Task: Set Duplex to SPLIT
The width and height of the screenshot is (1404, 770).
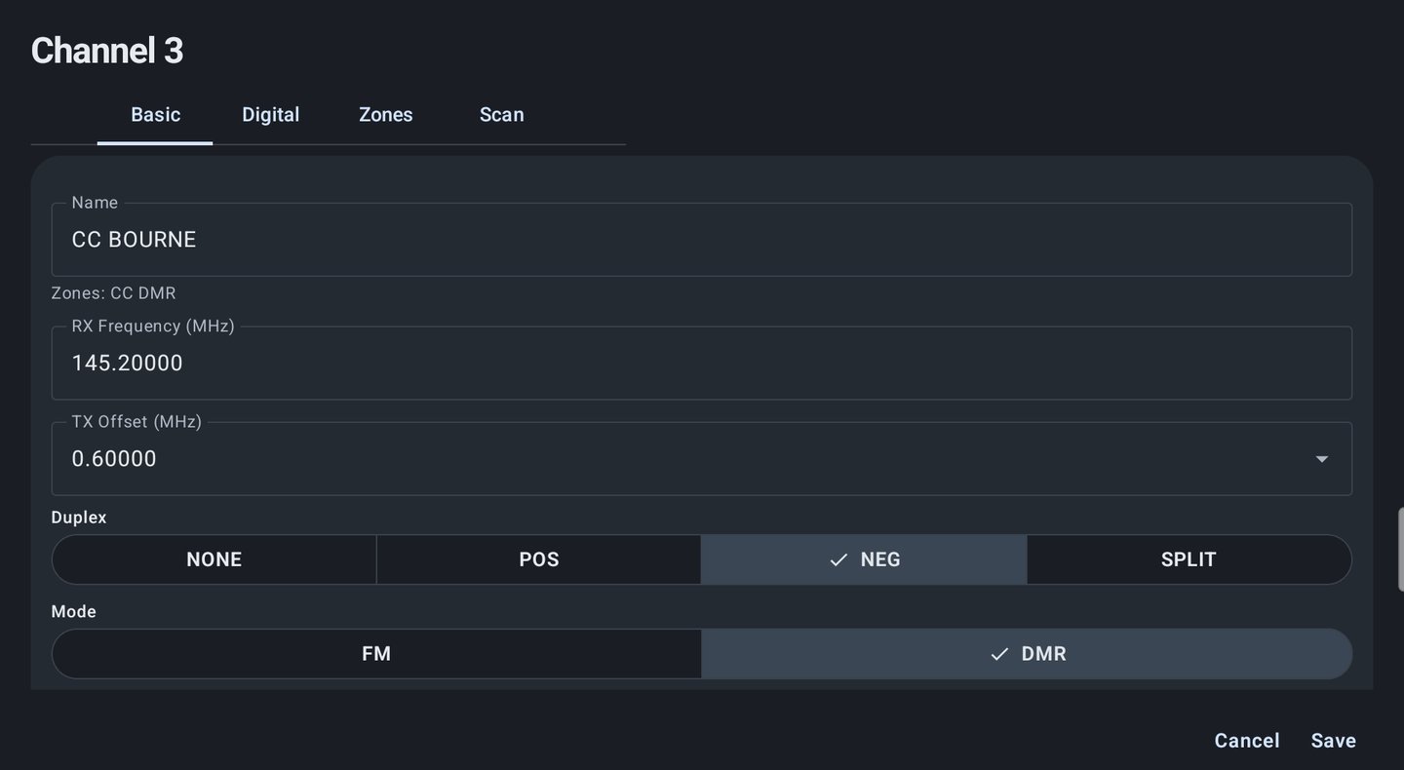Action: 1189,559
